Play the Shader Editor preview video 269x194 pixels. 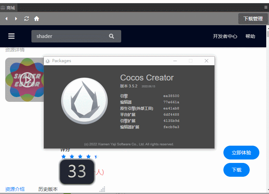tap(27, 80)
